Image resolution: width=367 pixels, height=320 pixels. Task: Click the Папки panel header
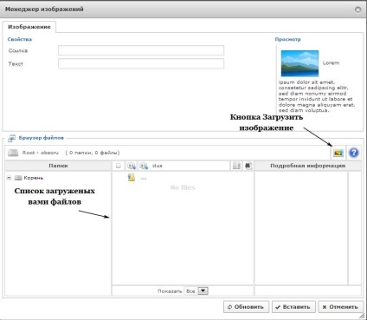pyautogui.click(x=58, y=166)
